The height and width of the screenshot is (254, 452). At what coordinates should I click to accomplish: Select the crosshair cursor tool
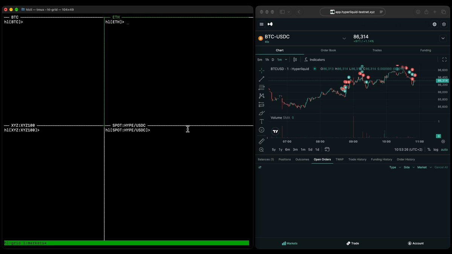(261, 70)
